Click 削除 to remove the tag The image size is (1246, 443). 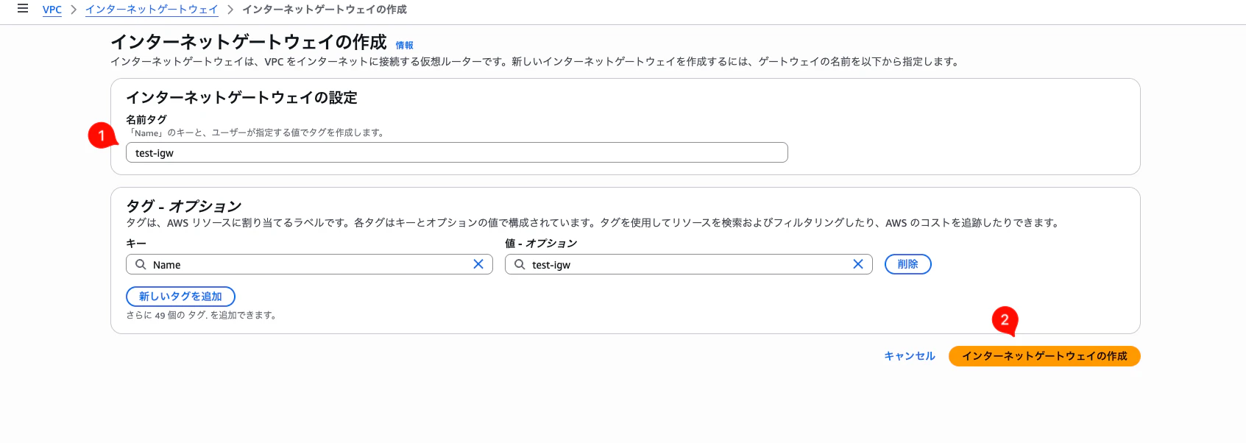coord(908,264)
